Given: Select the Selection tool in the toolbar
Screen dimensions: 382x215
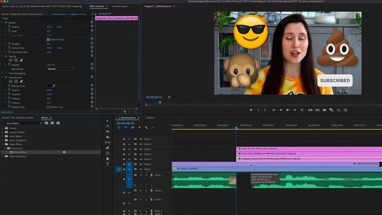Looking at the screenshot, I should (107, 121).
